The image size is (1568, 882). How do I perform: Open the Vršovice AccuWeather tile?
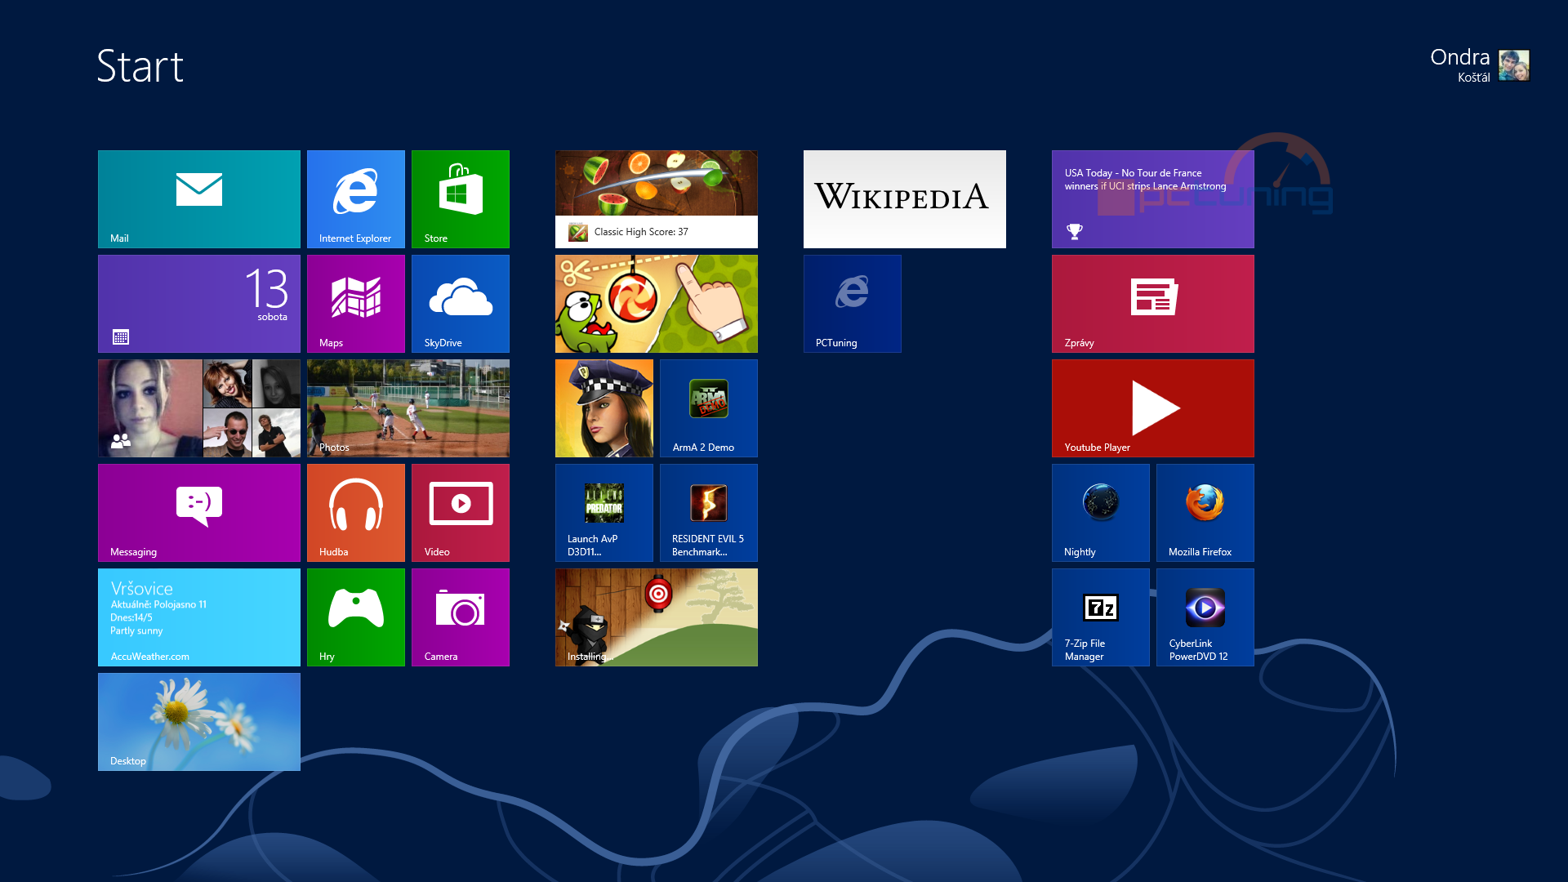point(199,617)
